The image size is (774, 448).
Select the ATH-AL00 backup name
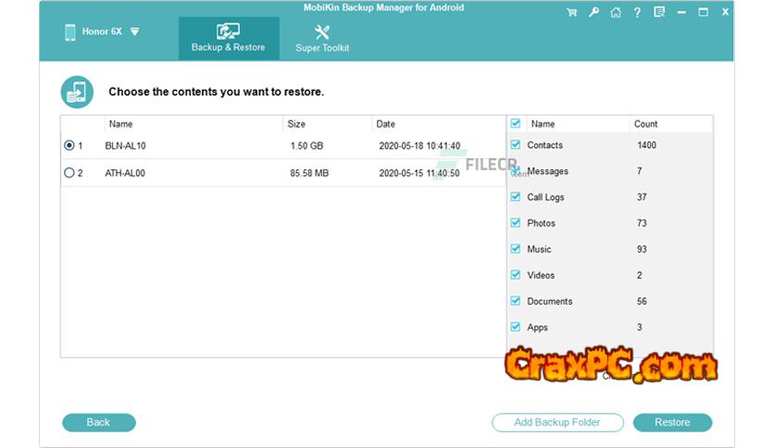[x=125, y=173]
